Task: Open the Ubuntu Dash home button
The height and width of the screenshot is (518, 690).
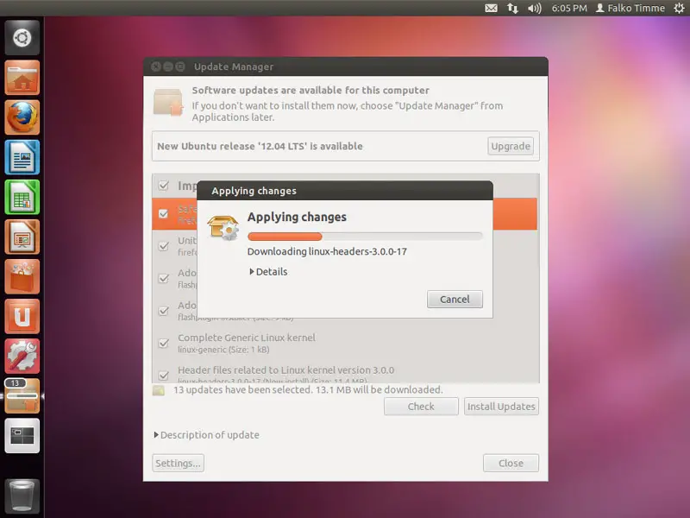Action: [22, 38]
